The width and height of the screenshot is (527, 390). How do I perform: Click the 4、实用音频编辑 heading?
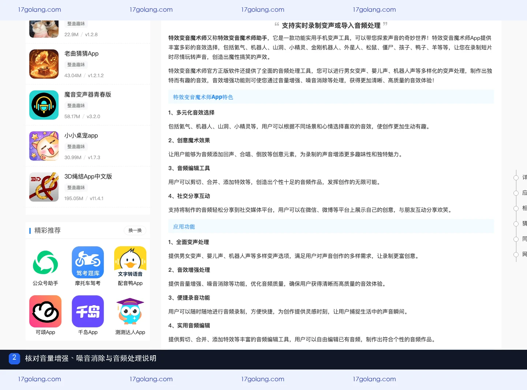point(189,325)
